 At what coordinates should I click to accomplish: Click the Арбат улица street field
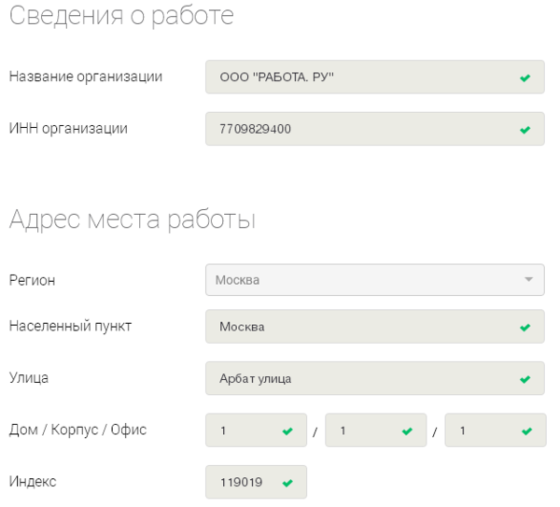(375, 378)
